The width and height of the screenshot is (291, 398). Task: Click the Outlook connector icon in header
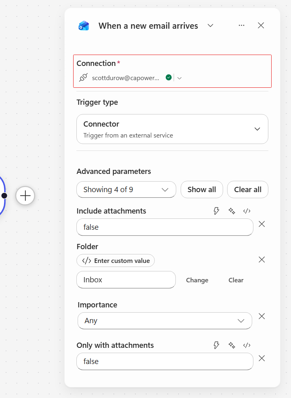click(84, 25)
